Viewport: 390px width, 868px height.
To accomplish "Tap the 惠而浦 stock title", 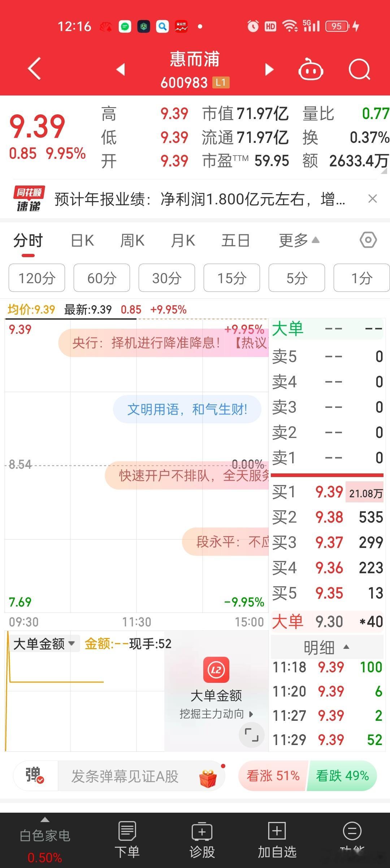I will pos(195,59).
